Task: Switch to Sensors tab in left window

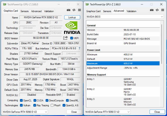Action: pyautogui.click(x=25, y=11)
